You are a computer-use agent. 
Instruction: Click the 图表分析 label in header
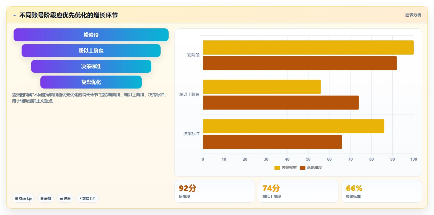coord(413,15)
